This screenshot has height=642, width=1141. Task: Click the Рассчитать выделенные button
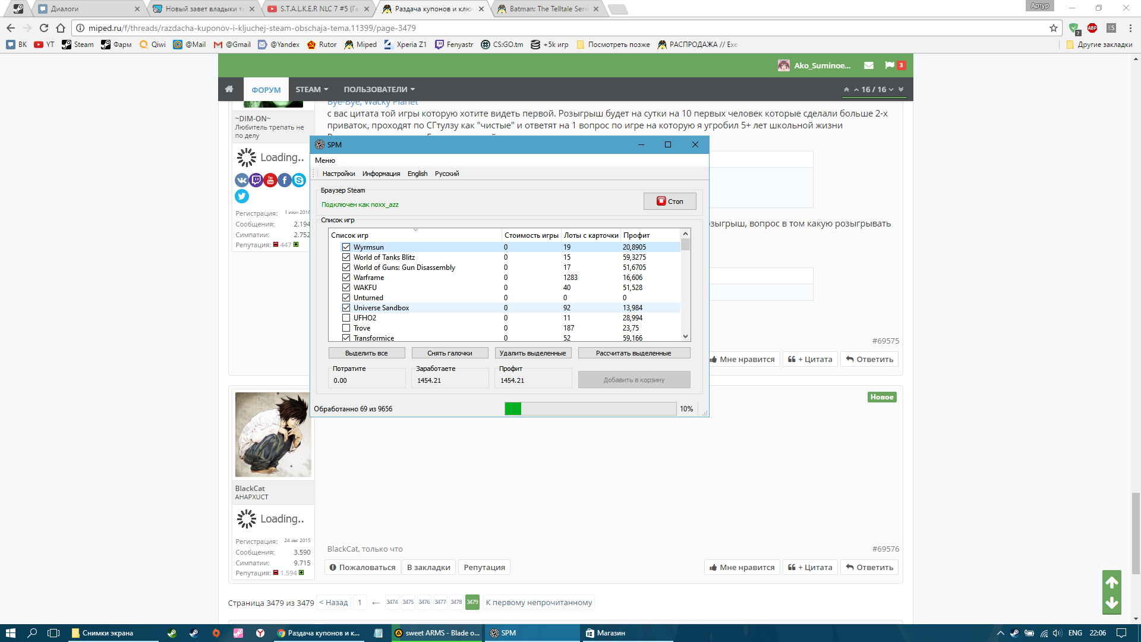634,353
